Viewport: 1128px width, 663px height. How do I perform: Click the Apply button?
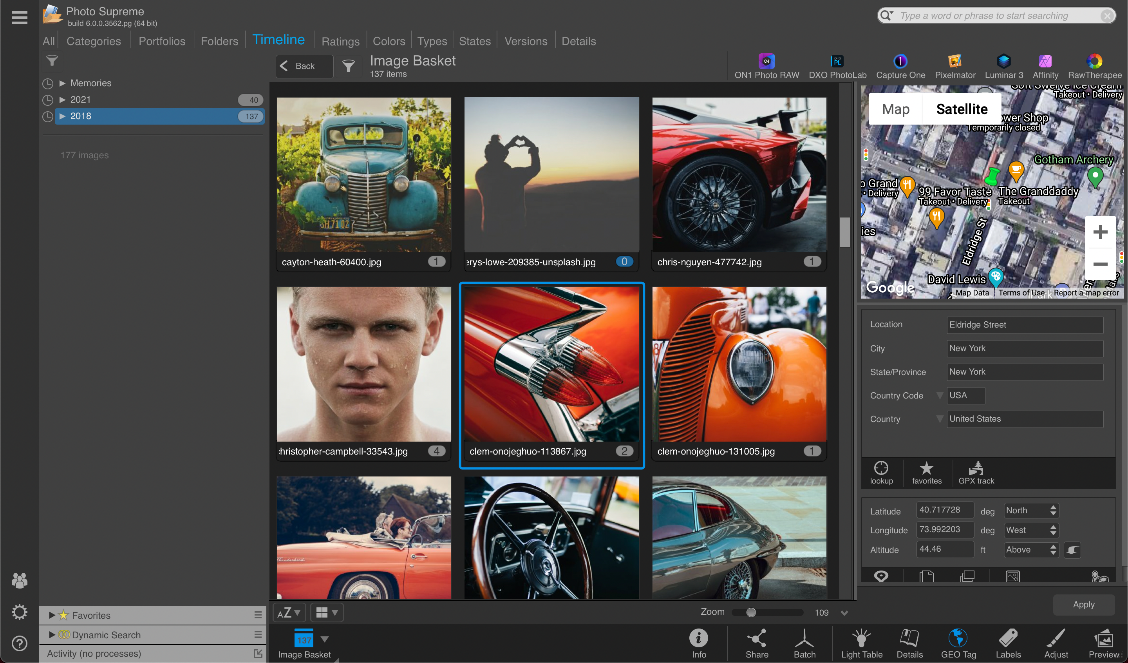[1083, 604]
